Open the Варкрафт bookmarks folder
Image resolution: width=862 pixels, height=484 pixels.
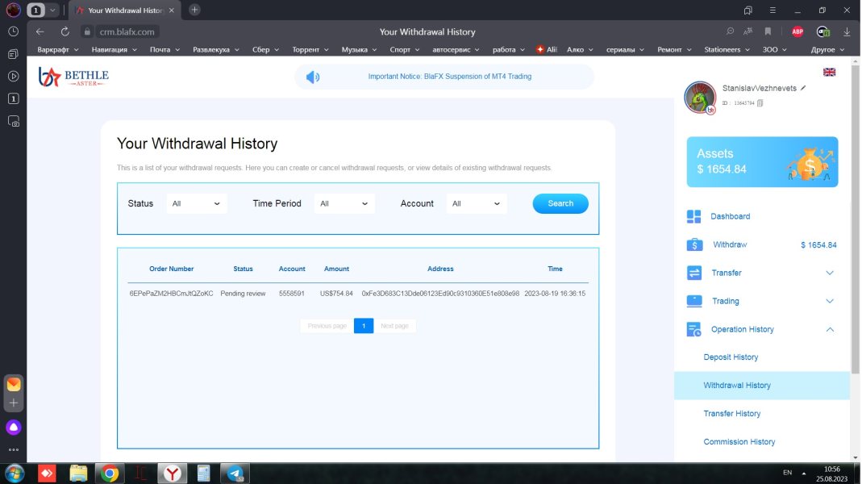(58, 49)
